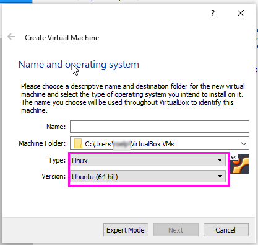Viewport: 258px width, 245px height.
Task: Click the Name: label
Action: coord(56,127)
